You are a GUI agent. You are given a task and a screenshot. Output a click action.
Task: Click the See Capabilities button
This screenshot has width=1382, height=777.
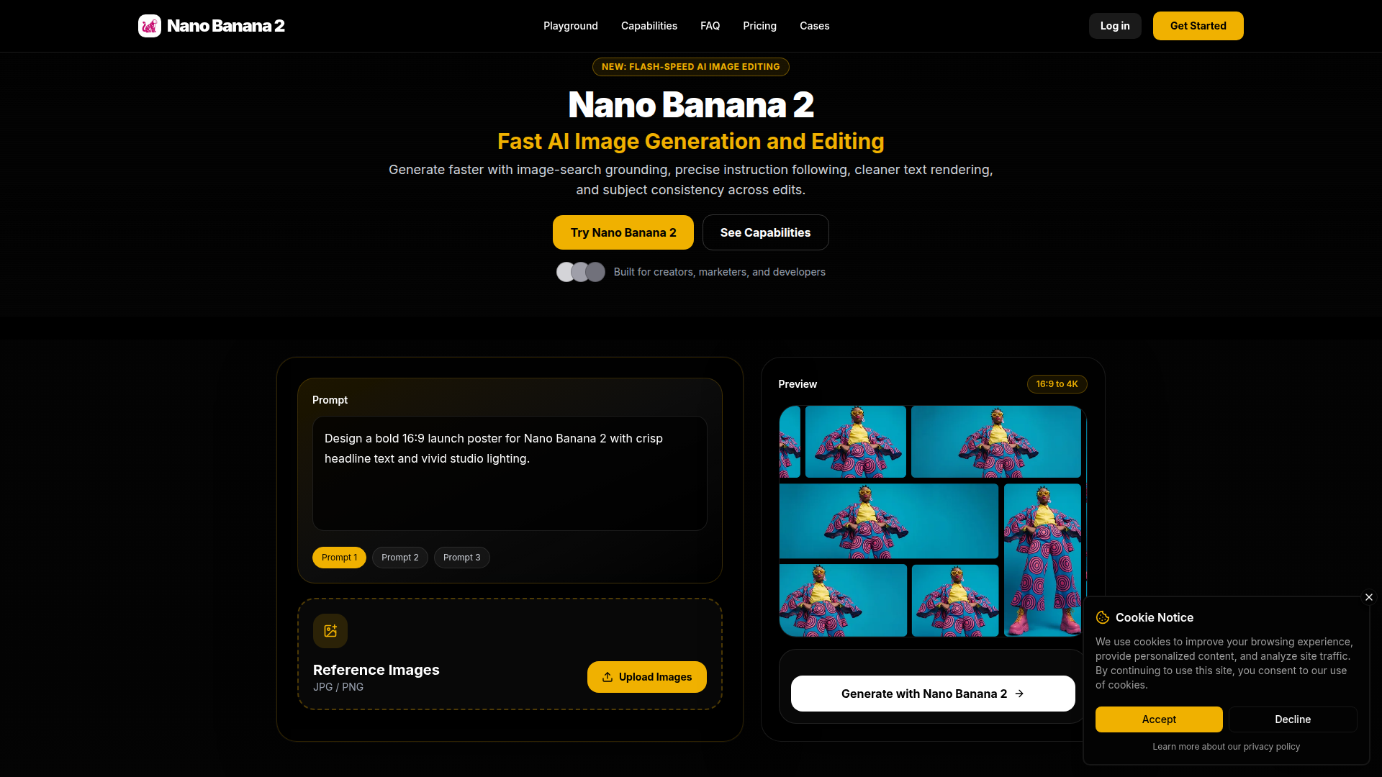tap(765, 232)
